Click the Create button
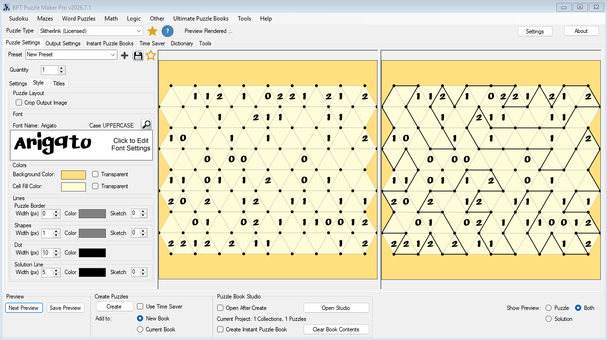Image resolution: width=607 pixels, height=340 pixels. click(x=114, y=307)
